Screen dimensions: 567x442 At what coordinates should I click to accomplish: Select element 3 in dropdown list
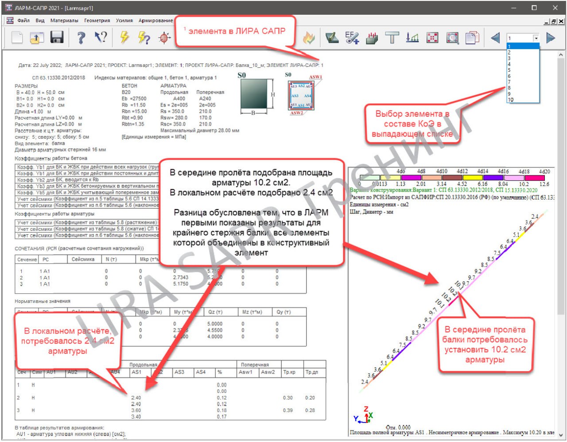point(523,58)
